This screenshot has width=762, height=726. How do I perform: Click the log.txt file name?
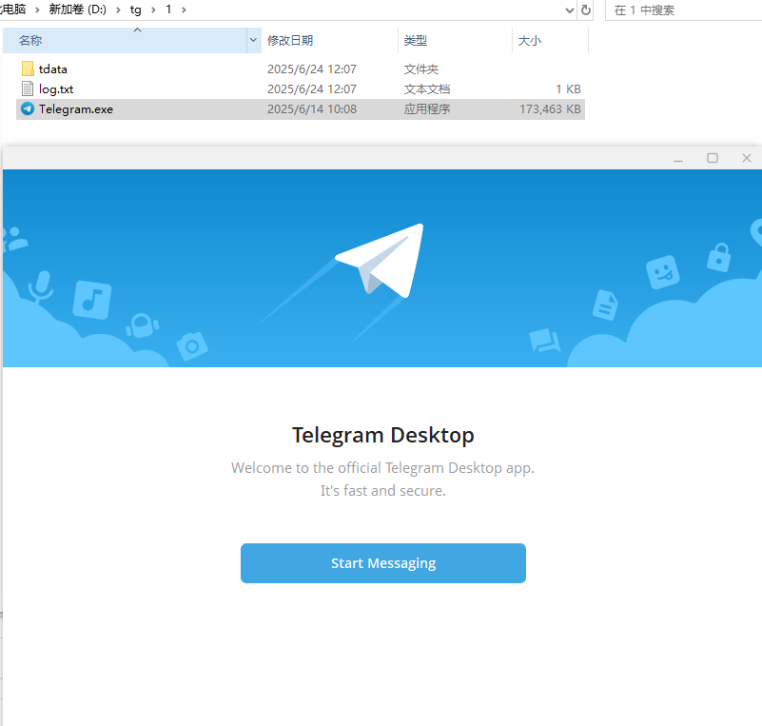tap(56, 88)
